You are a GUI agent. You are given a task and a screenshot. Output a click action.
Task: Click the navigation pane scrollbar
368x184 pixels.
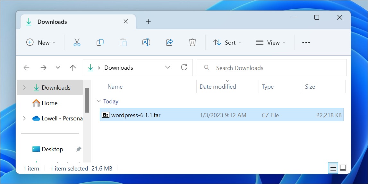click(87, 101)
